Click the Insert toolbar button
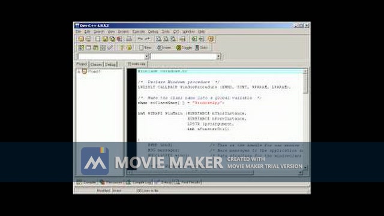 point(164,48)
